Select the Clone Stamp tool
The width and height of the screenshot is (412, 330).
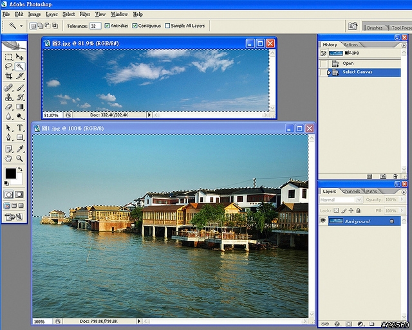coord(8,97)
